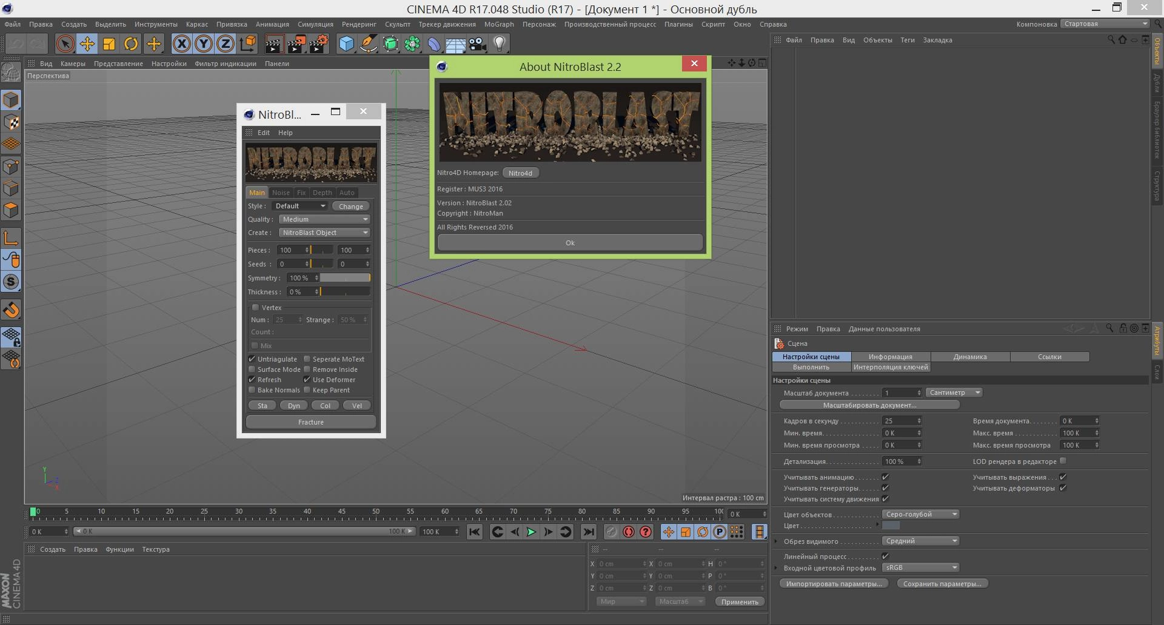Click the record keyframe button
Image resolution: width=1164 pixels, height=625 pixels.
pyautogui.click(x=611, y=532)
